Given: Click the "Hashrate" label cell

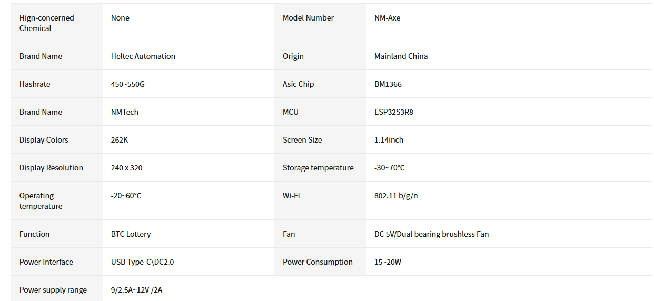Looking at the screenshot, I should click(x=35, y=84).
